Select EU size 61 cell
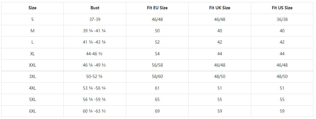Image resolution: width=316 pixels, height=119 pixels. pyautogui.click(x=157, y=88)
